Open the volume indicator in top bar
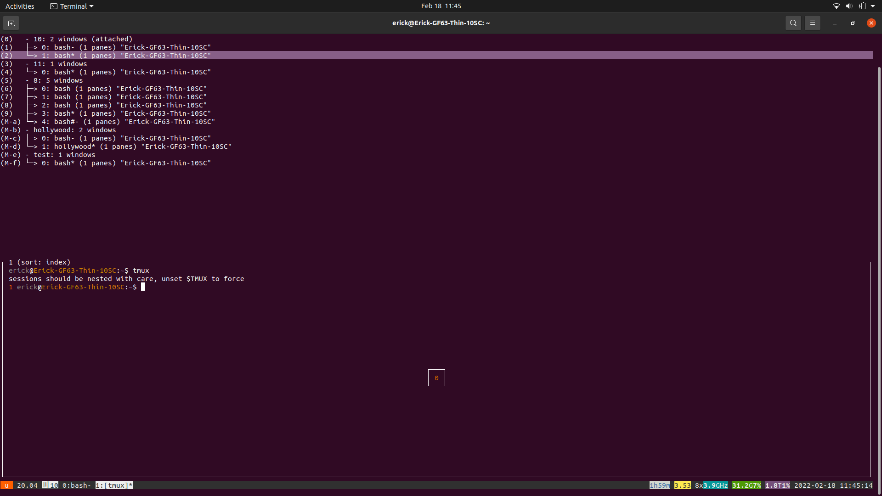The image size is (882, 496). coord(849,6)
